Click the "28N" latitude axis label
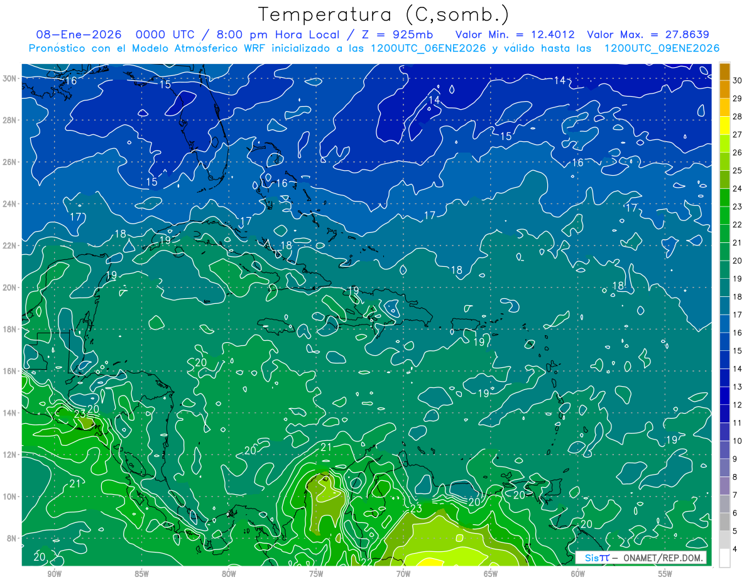This screenshot has height=582, width=754. pyautogui.click(x=10, y=120)
